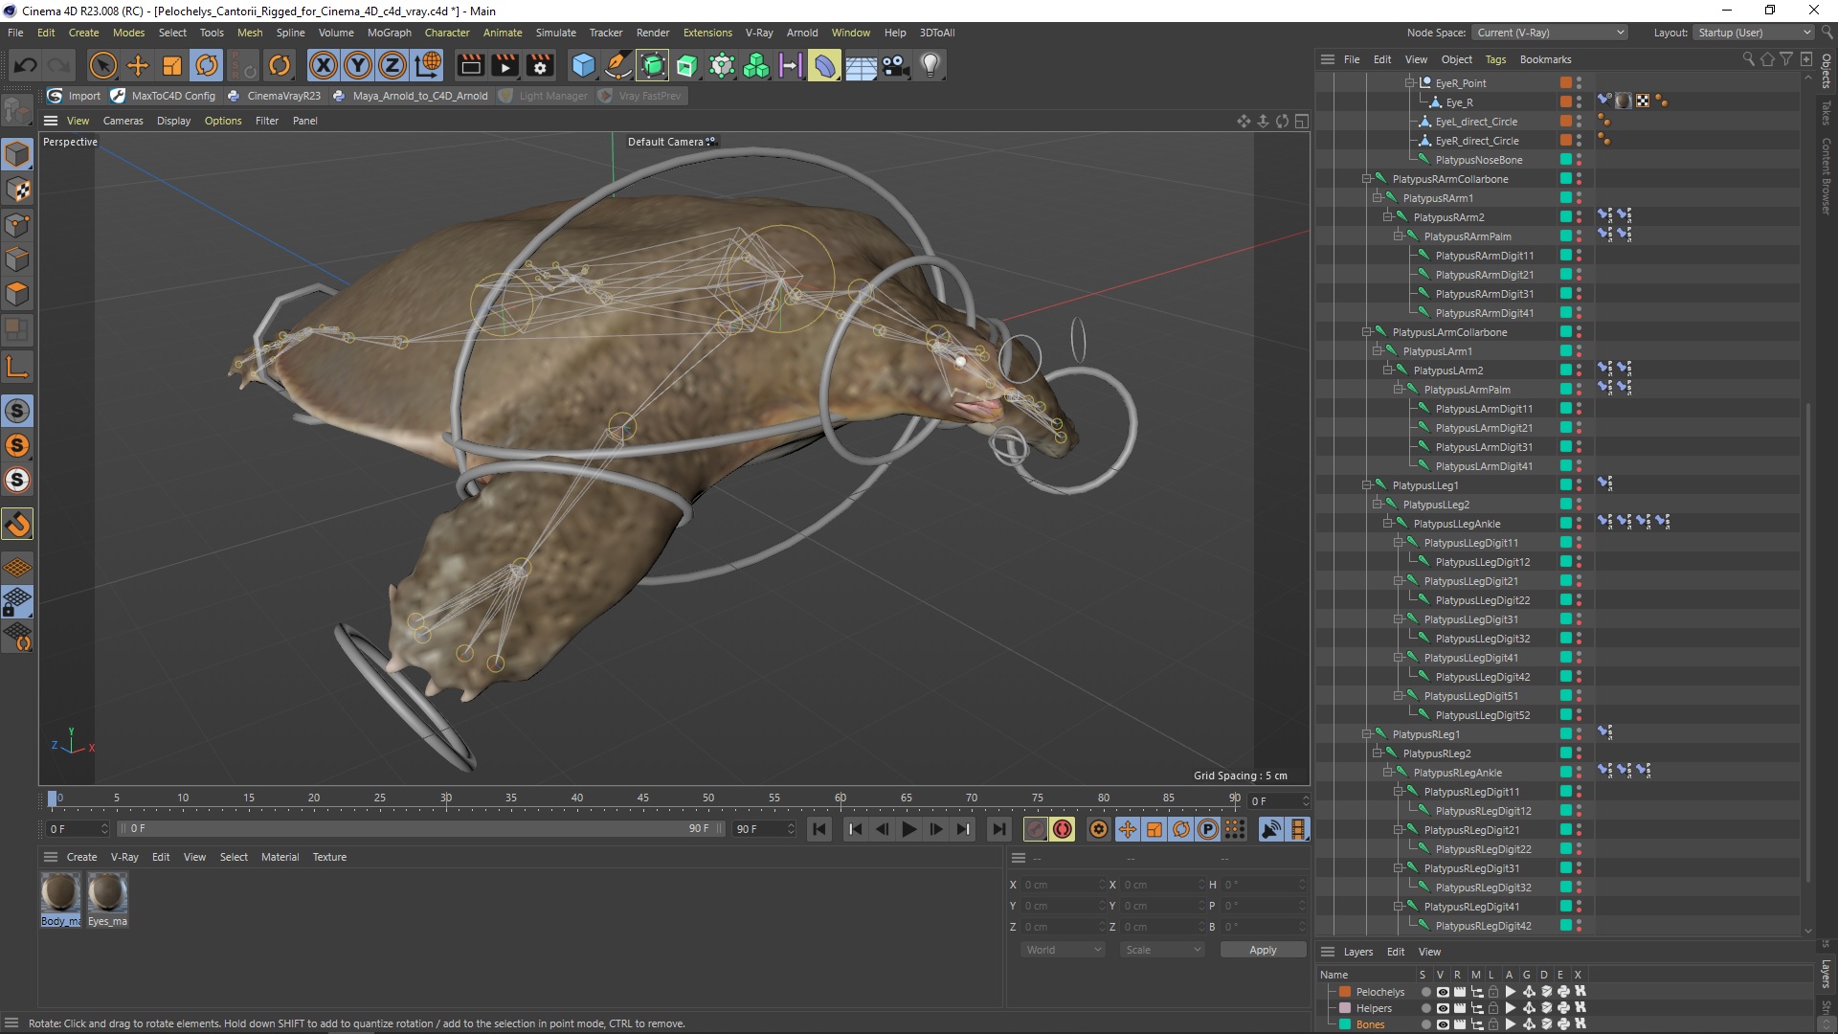This screenshot has width=1838, height=1034.
Task: Open Edit Render Settings icon
Action: [x=540, y=65]
